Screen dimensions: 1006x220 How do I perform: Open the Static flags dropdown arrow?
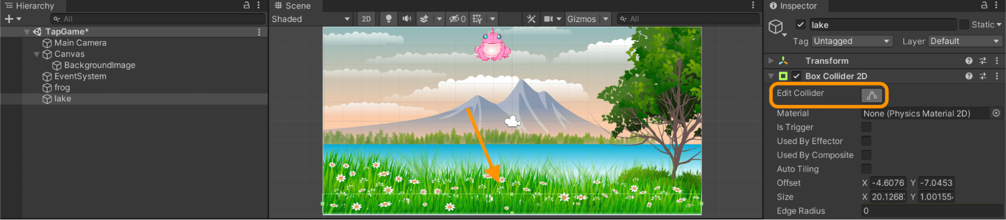[999, 25]
